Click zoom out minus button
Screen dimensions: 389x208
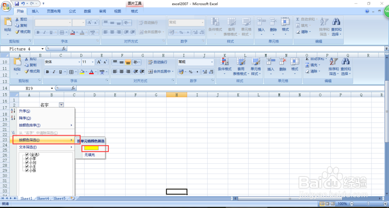pyautogui.click(x=352, y=204)
